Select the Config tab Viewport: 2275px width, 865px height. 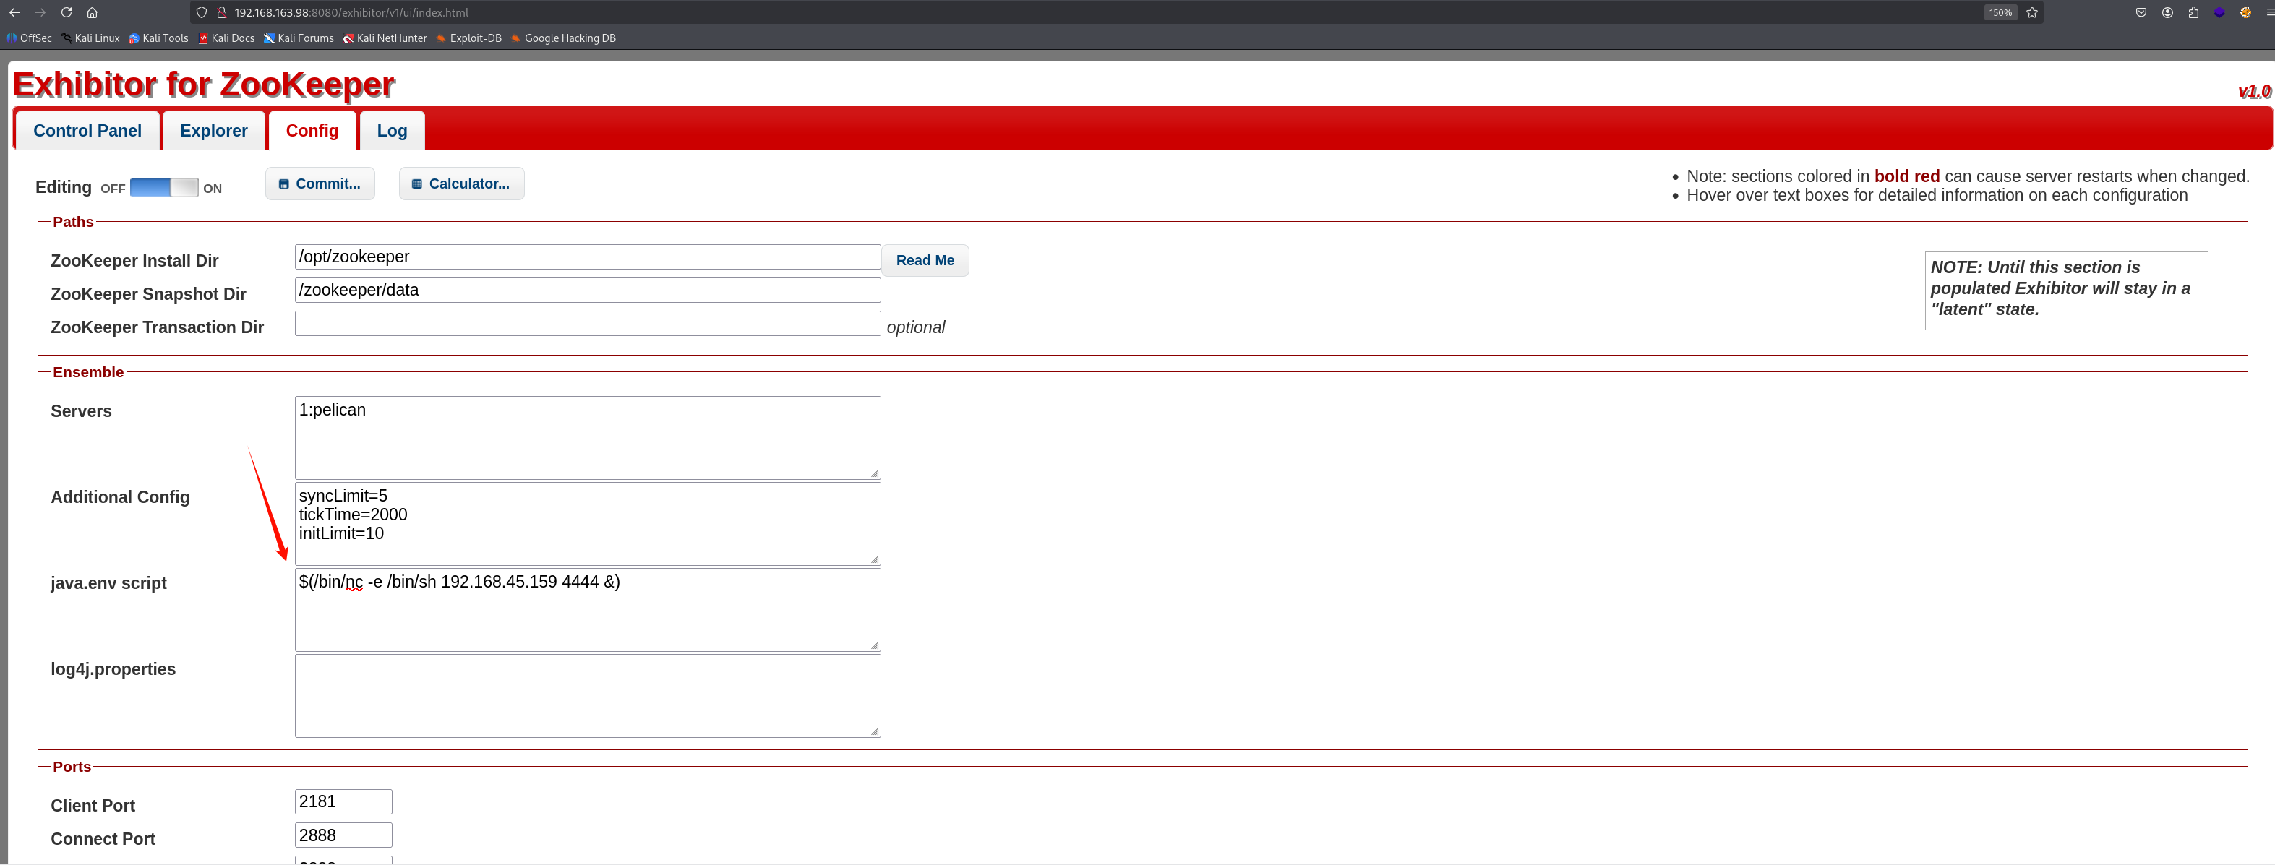[312, 131]
